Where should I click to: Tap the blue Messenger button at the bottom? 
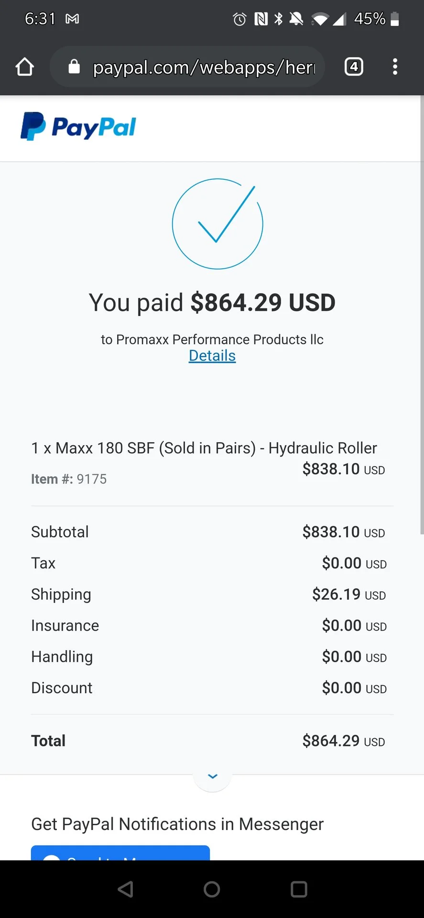(120, 852)
